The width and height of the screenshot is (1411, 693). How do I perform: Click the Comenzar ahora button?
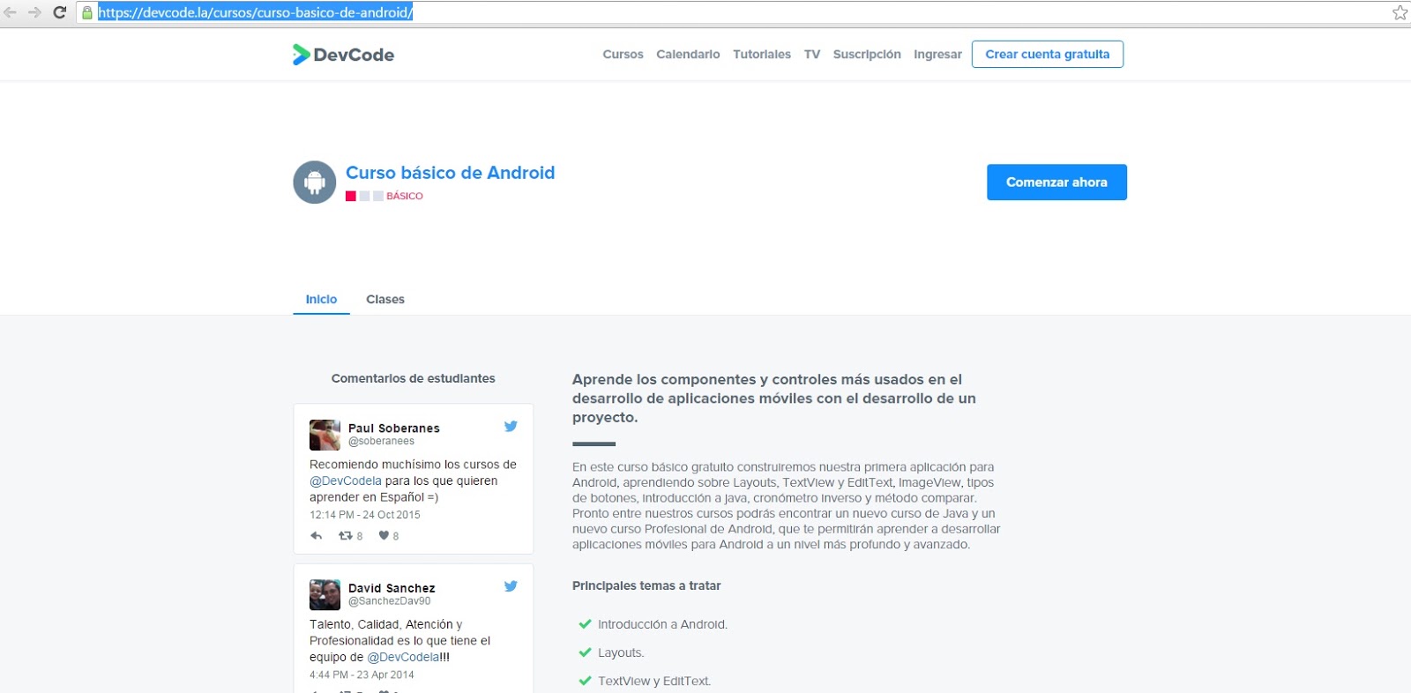tap(1056, 183)
